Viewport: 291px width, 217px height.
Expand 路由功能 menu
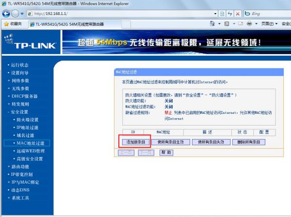tap(20, 167)
